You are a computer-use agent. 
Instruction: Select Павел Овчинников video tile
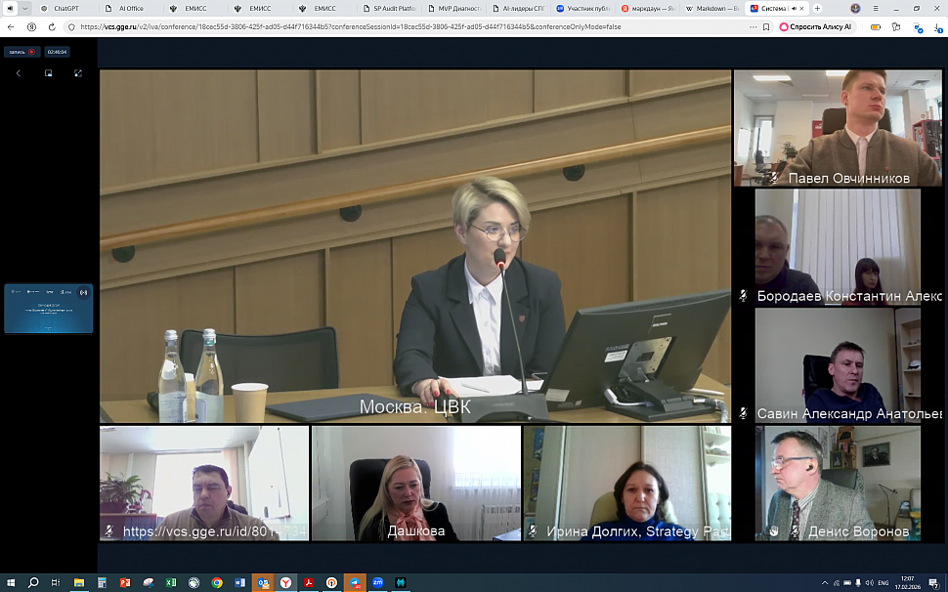pyautogui.click(x=838, y=127)
